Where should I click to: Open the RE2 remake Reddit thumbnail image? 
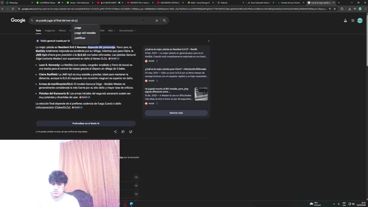tap(201, 94)
